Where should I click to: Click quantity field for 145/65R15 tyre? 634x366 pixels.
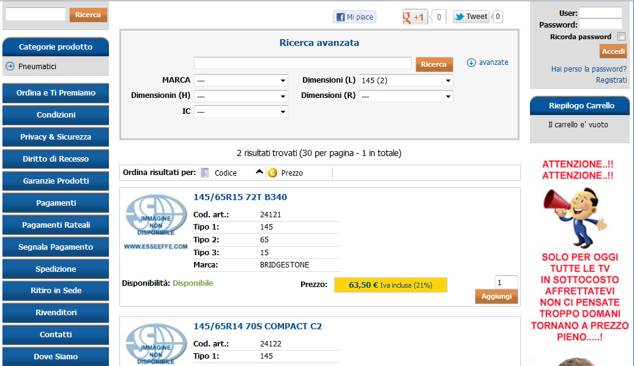506,282
